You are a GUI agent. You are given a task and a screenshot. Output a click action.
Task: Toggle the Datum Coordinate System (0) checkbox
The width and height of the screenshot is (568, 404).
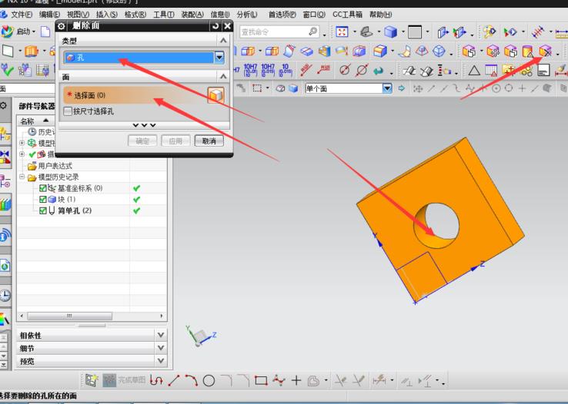[43, 188]
